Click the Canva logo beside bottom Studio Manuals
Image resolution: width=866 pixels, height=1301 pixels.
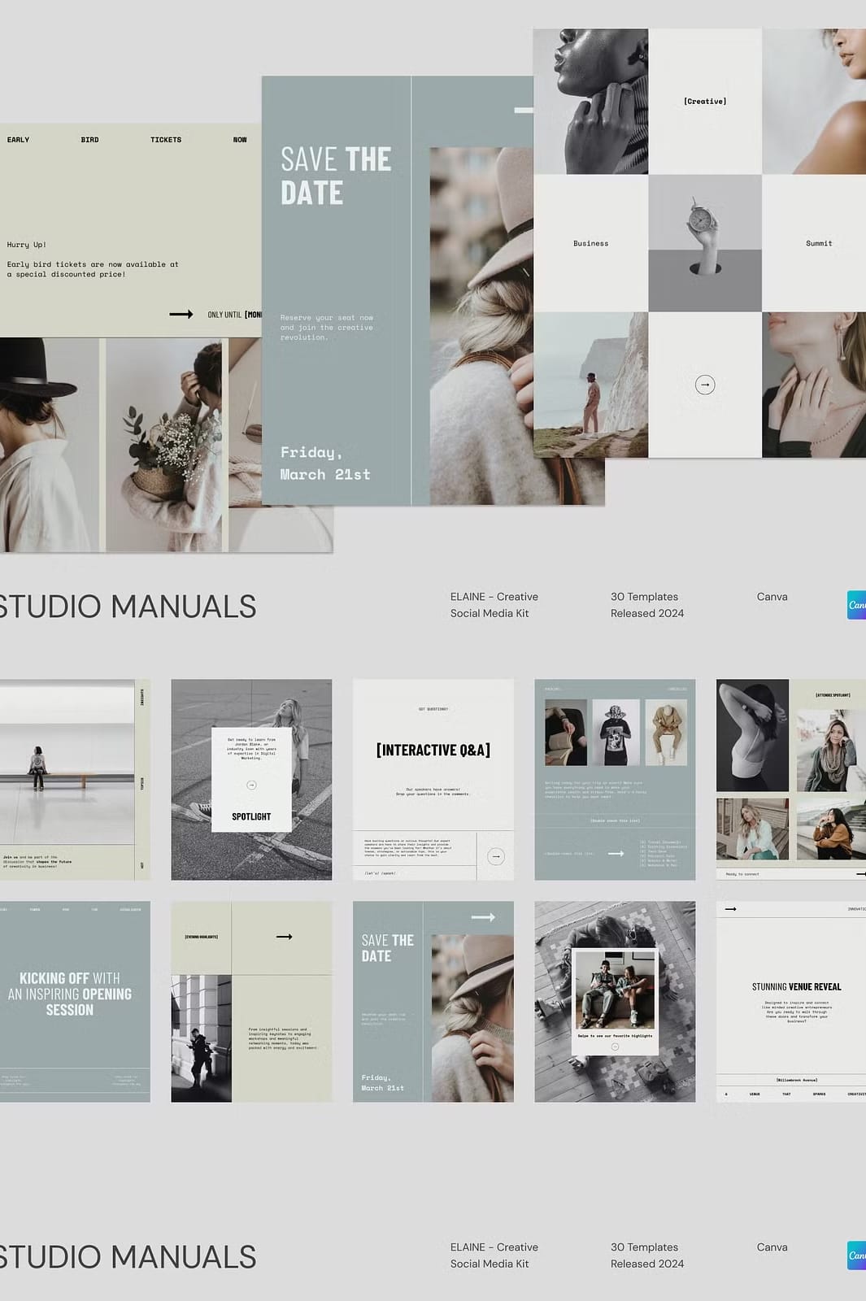(x=856, y=1255)
